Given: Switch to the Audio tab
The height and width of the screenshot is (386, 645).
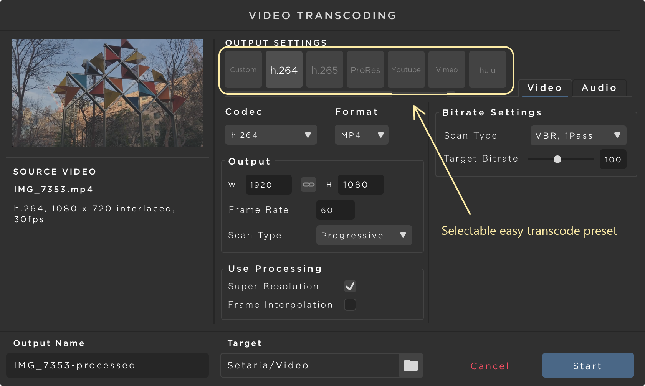Looking at the screenshot, I should pos(599,88).
